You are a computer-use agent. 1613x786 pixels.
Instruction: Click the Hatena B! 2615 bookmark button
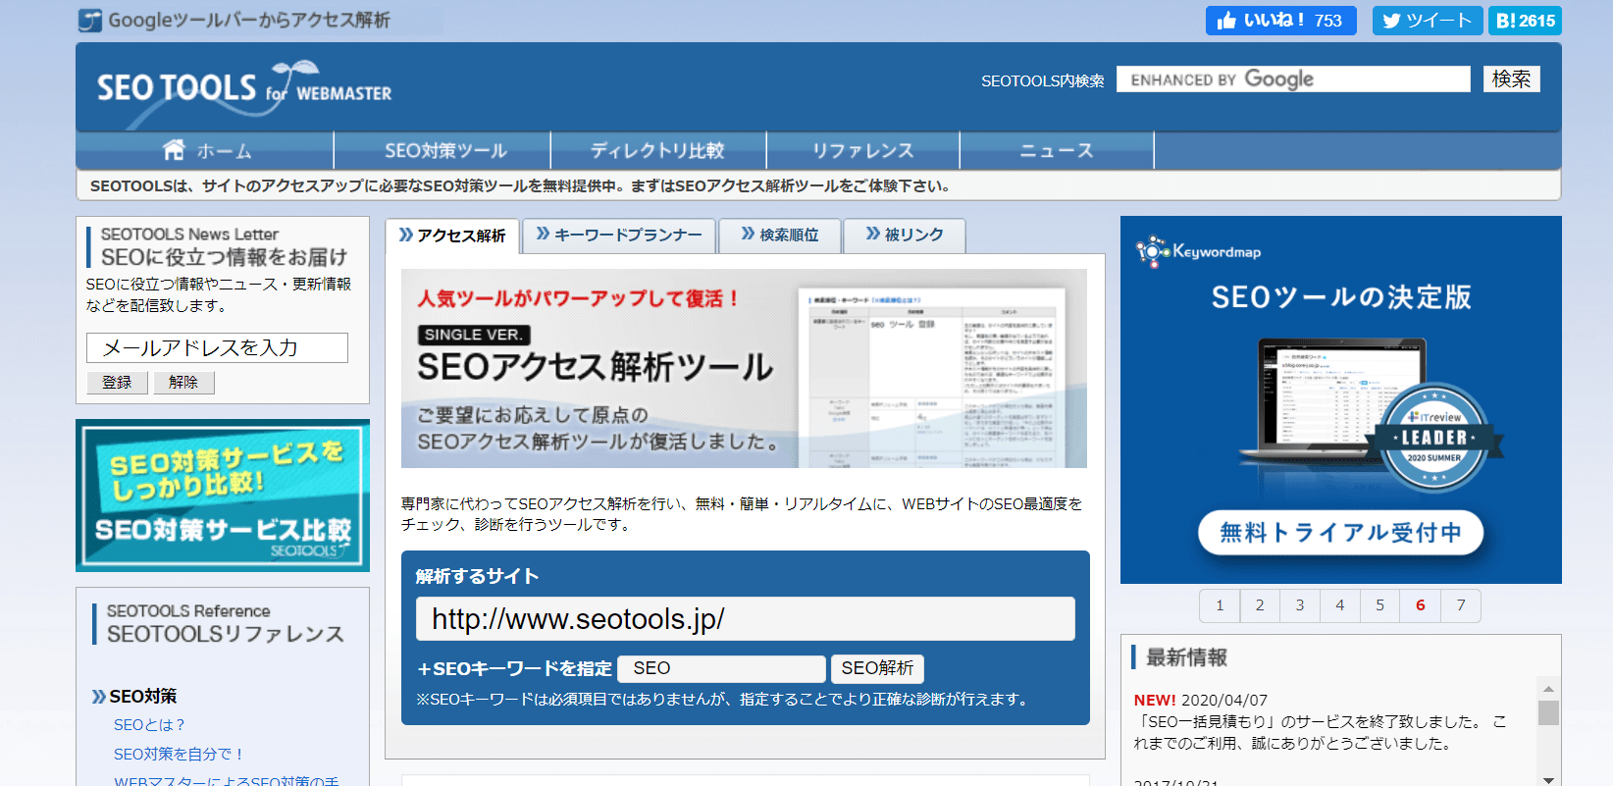pos(1525,21)
